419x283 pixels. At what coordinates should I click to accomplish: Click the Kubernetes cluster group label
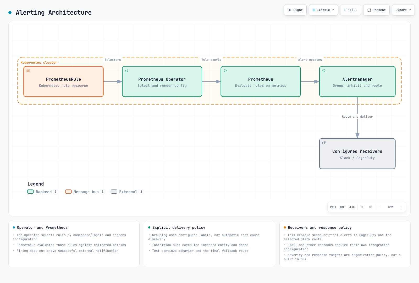pos(39,62)
